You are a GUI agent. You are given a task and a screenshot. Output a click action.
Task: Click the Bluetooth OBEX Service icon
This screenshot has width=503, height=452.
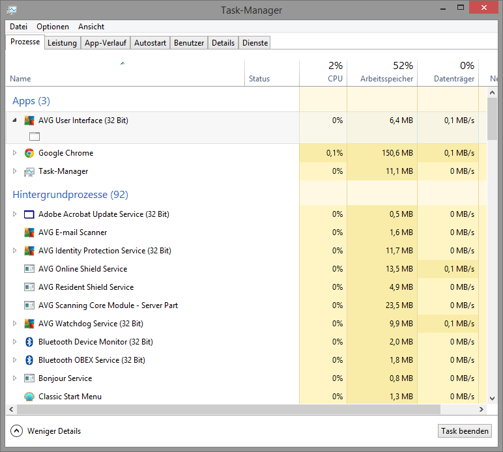click(x=29, y=360)
